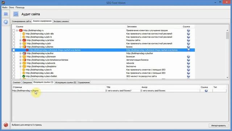
Task: Expand the avtomatizaciya-biznesa tree node
Action: (x=20, y=60)
